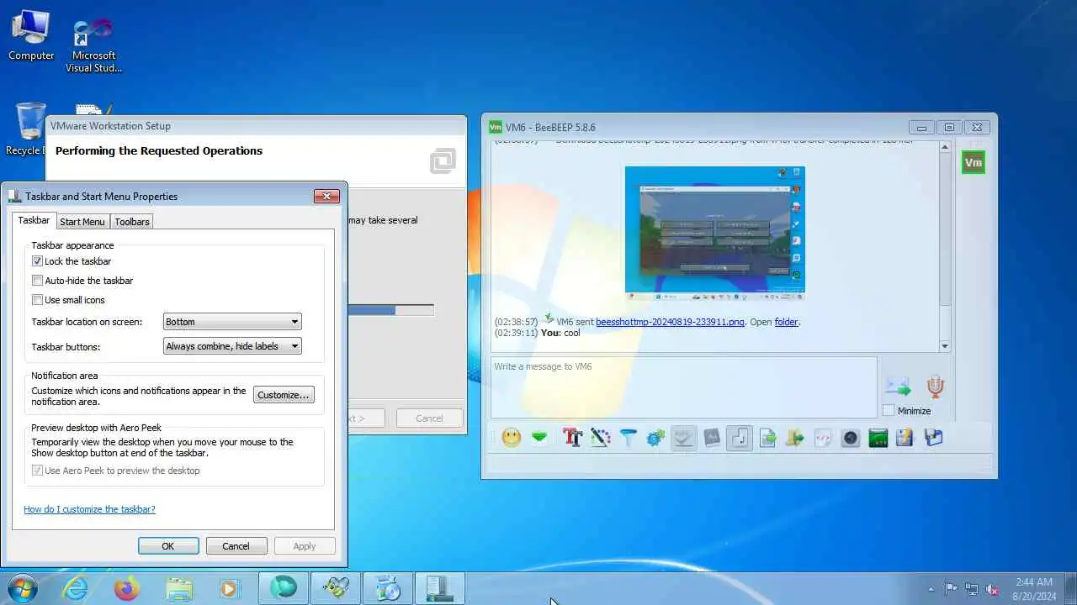Open the chat font (Tt) settings
Screen dimensions: 1077x605
point(572,437)
